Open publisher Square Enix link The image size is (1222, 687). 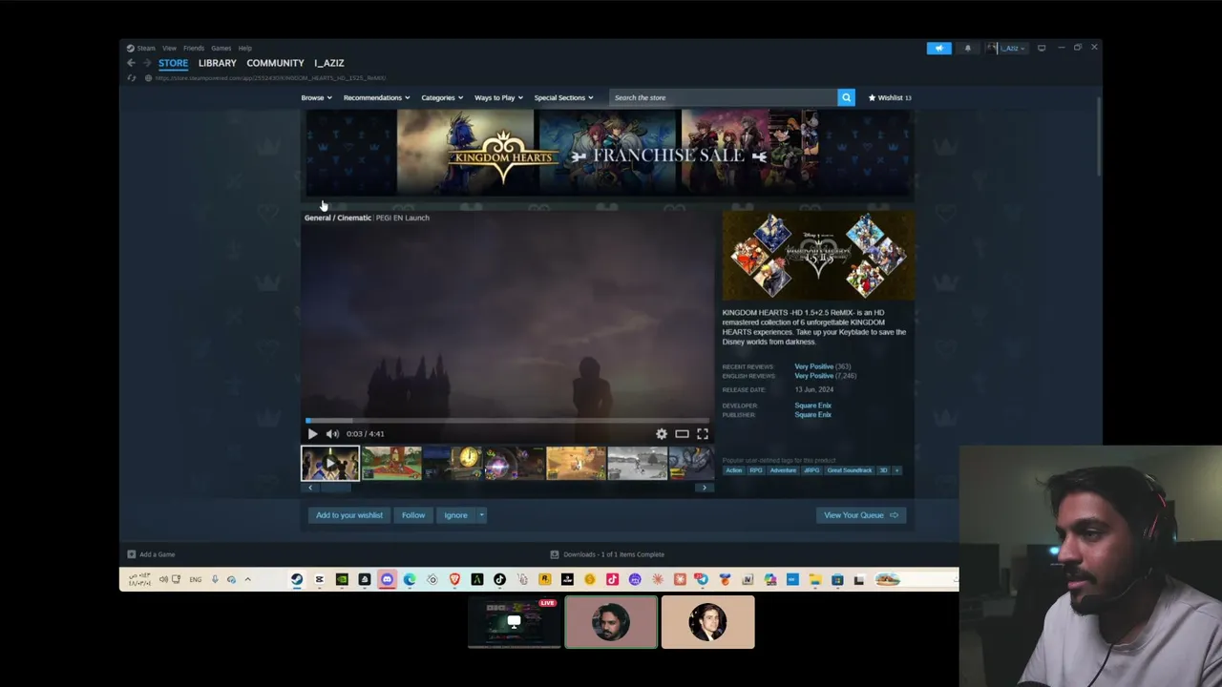[812, 415]
